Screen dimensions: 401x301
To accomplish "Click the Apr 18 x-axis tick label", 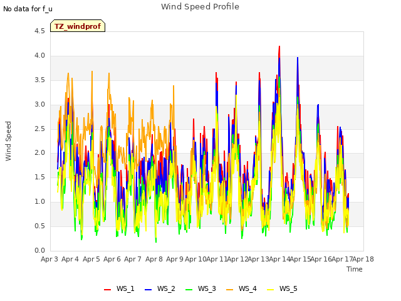I will [363, 259].
